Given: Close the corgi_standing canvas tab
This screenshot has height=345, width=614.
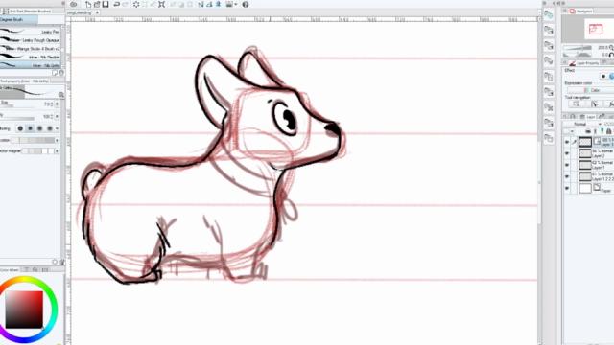Looking at the screenshot, I should click(x=97, y=12).
